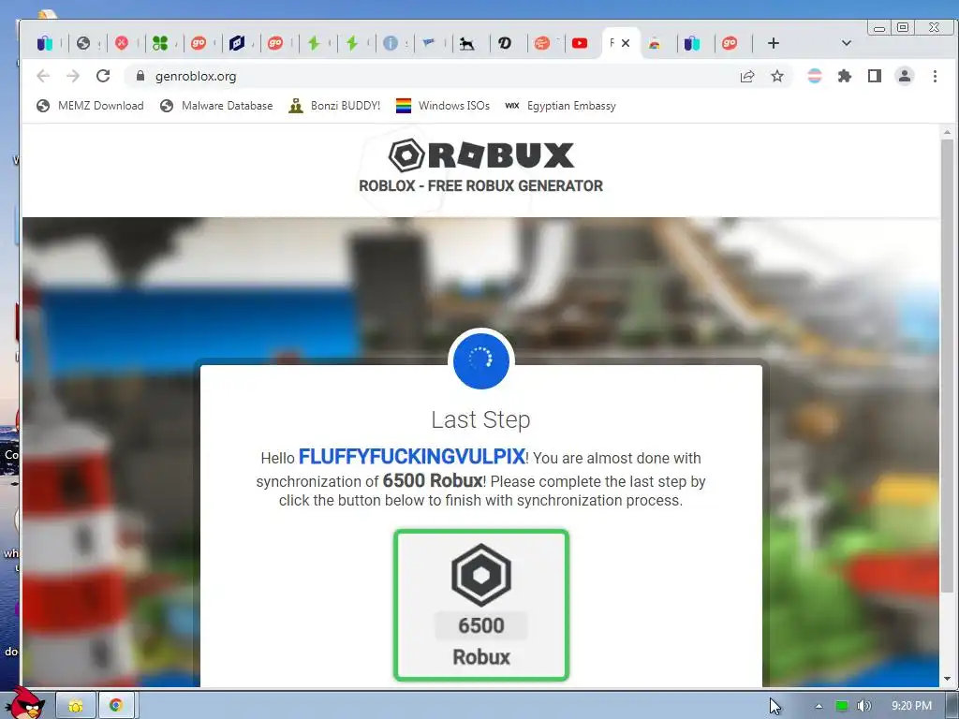Click 'ROBLOX - FREE ROBUX GENERATOR' subtitle
Viewport: 959px width, 719px height.
coord(480,186)
